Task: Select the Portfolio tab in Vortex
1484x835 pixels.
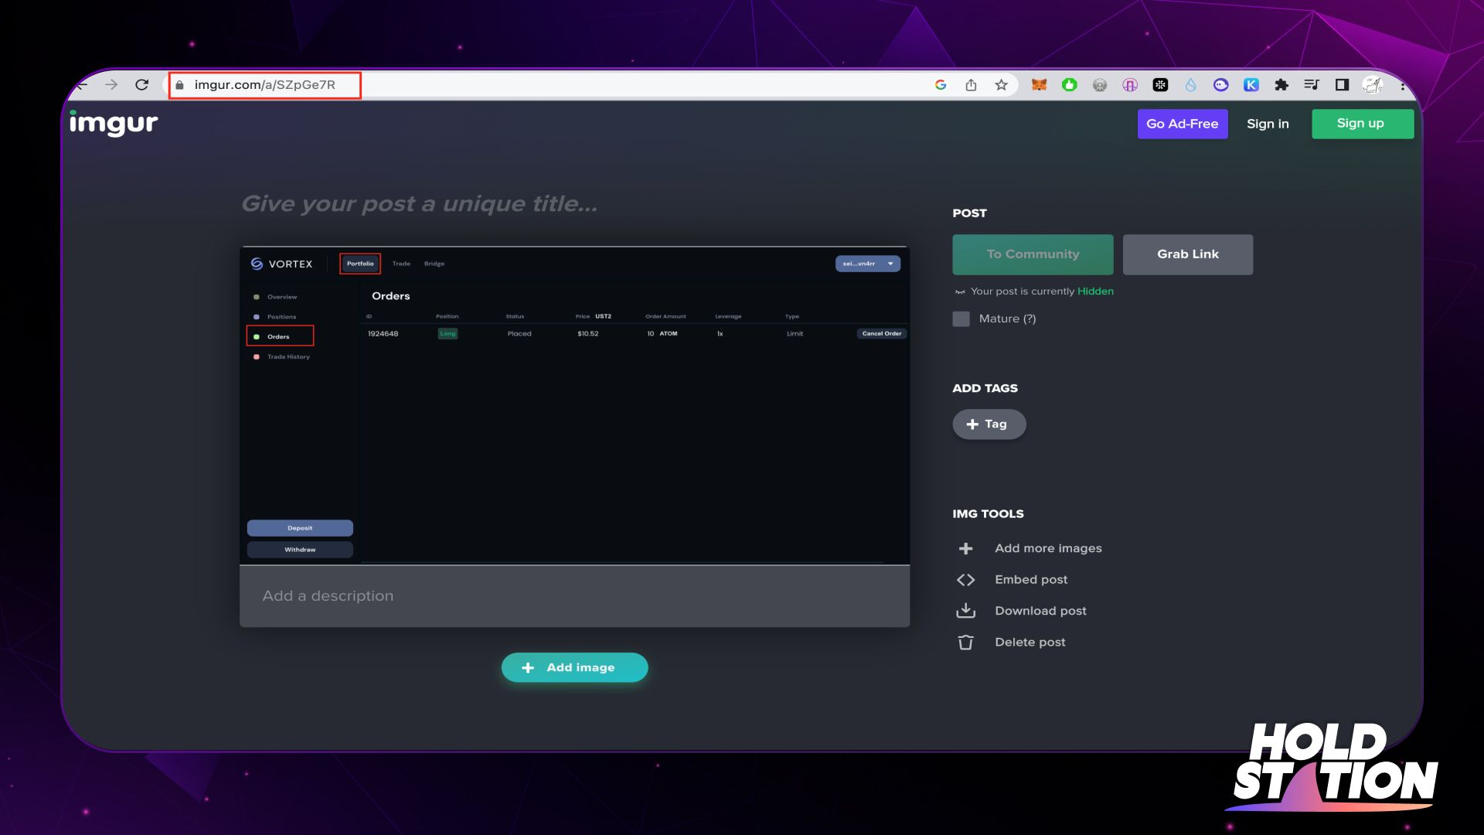Action: [360, 264]
